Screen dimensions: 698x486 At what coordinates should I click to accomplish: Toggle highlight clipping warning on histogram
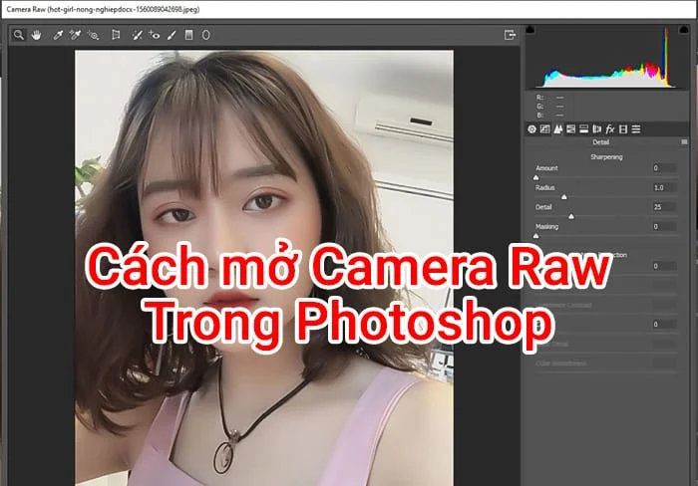tap(684, 30)
